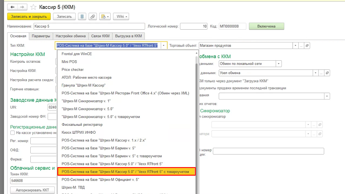Switch to the Параметры tab
This screenshot has height=194, width=345.
click(41, 36)
